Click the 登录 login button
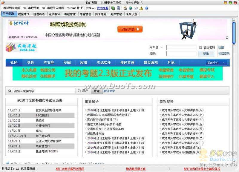 coord(206,53)
